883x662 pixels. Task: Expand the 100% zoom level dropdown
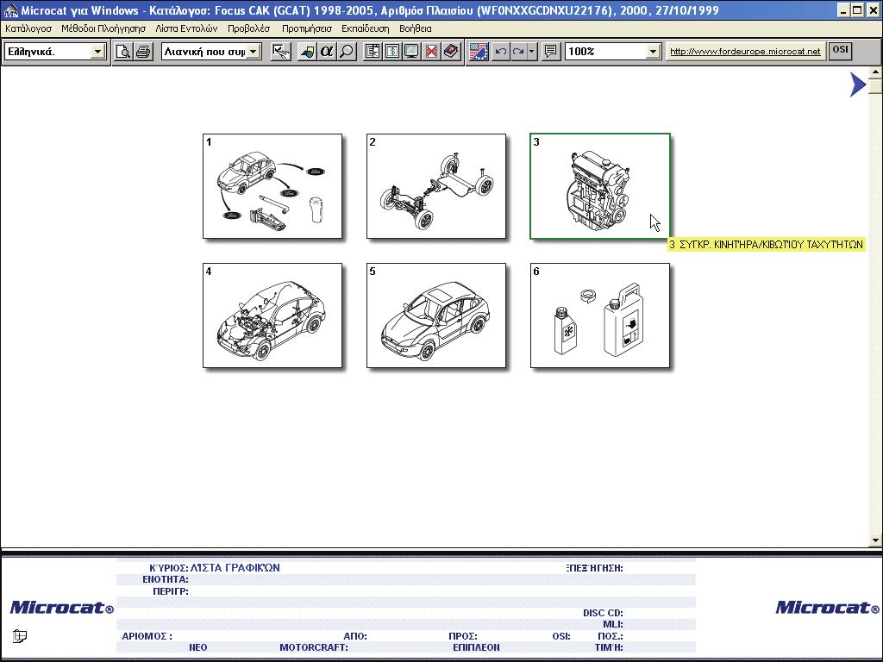tap(653, 52)
